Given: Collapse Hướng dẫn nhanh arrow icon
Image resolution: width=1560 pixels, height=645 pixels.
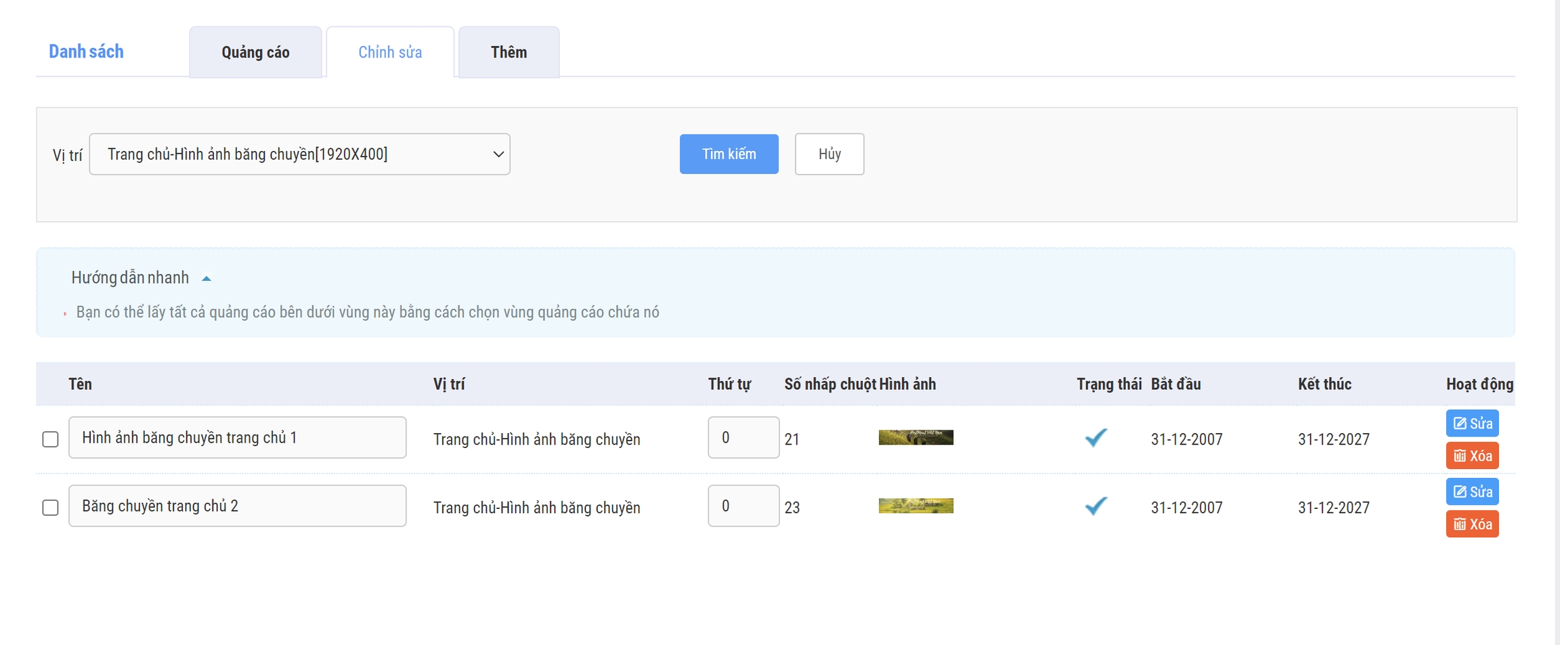Looking at the screenshot, I should (207, 278).
